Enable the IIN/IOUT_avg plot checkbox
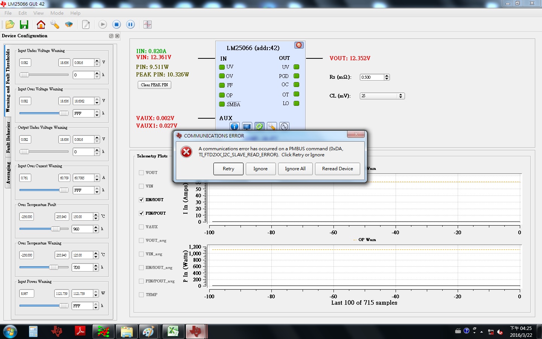 [142, 267]
